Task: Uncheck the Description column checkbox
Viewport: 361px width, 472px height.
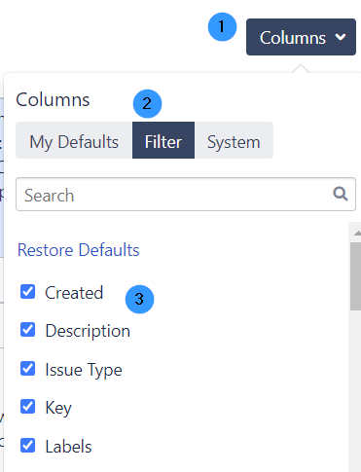Action: (x=28, y=330)
